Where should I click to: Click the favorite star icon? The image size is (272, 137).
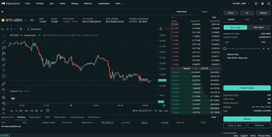coord(2,12)
